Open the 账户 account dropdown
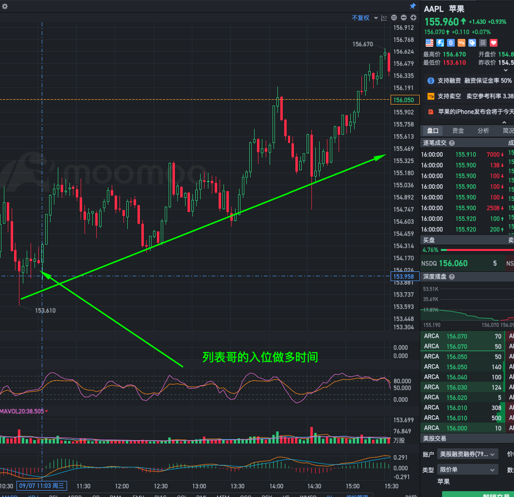The width and height of the screenshot is (514, 497). click(x=468, y=454)
